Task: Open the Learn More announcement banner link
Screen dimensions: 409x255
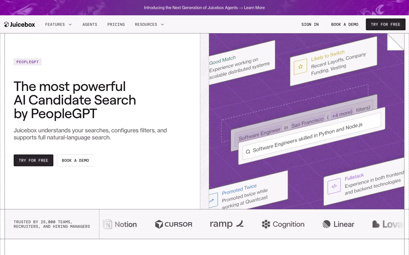Action: click(254, 8)
